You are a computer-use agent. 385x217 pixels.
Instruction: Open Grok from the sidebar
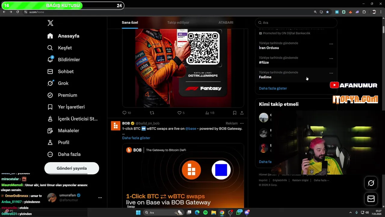(58, 83)
